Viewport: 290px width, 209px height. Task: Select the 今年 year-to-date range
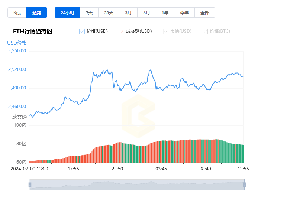coord(184,13)
